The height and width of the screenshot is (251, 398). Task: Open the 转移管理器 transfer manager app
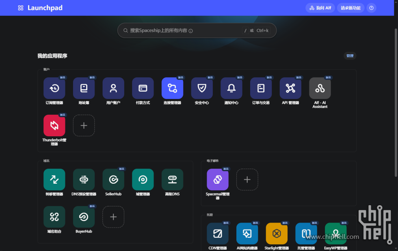coord(54,180)
